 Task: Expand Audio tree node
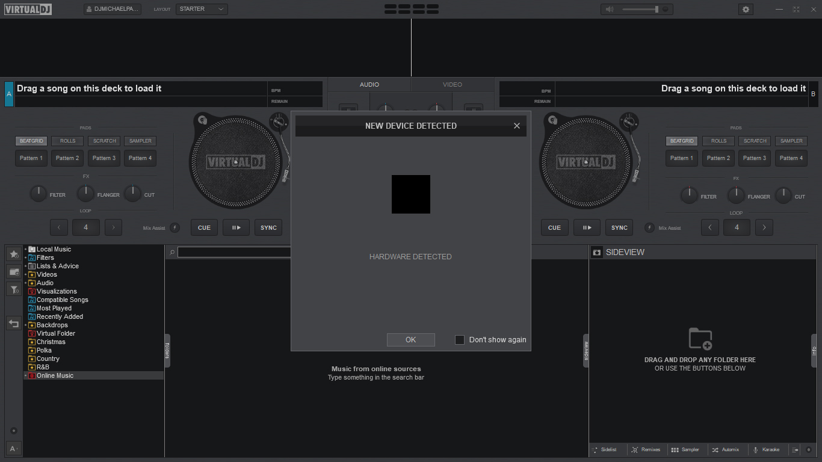click(x=25, y=283)
